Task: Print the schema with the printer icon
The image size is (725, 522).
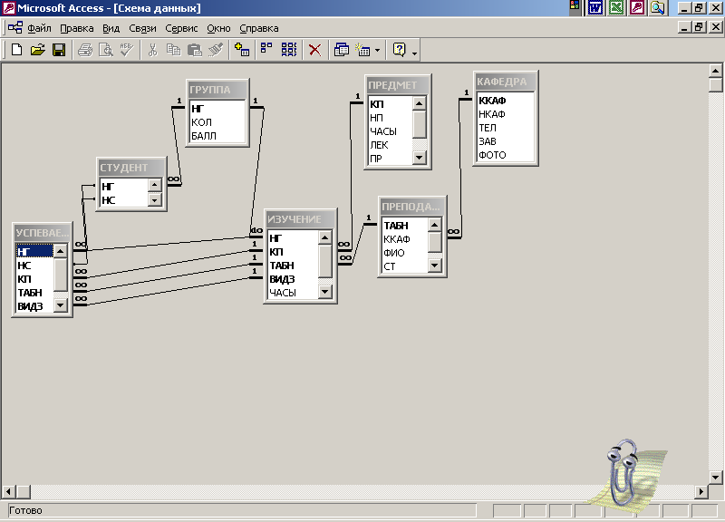Action: 85,50
